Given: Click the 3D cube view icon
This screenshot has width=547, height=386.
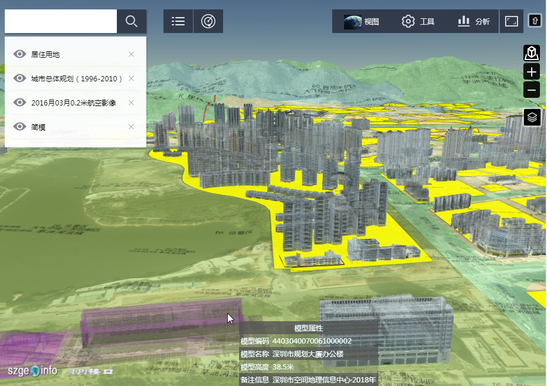Looking at the screenshot, I should (532, 53).
